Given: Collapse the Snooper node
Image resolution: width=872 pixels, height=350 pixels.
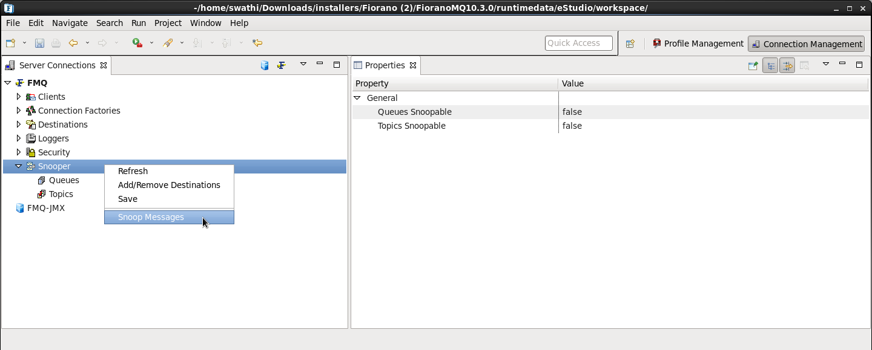Looking at the screenshot, I should (x=18, y=166).
